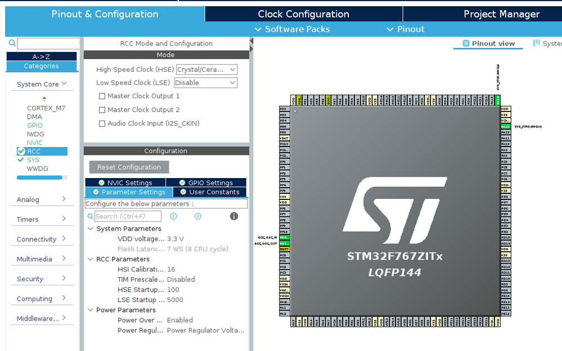
Task: Open the NVIC Settings tab
Action: [125, 183]
